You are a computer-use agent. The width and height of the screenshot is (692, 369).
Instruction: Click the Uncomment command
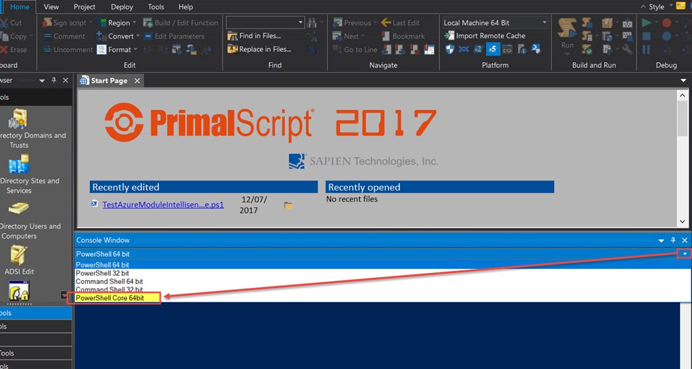(x=68, y=49)
